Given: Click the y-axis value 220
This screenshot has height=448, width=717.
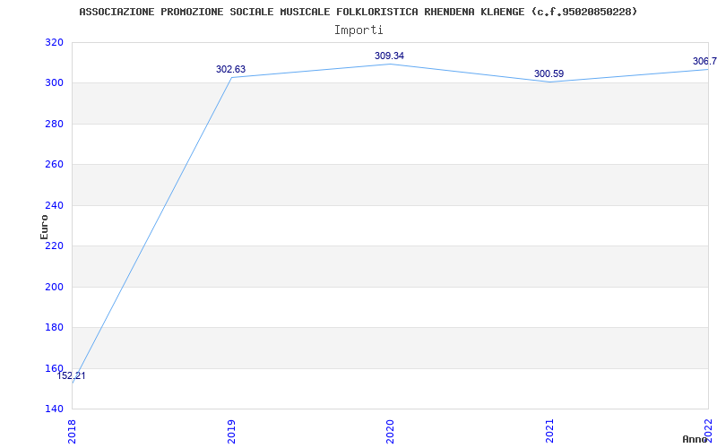Looking at the screenshot, I should click(54, 246).
